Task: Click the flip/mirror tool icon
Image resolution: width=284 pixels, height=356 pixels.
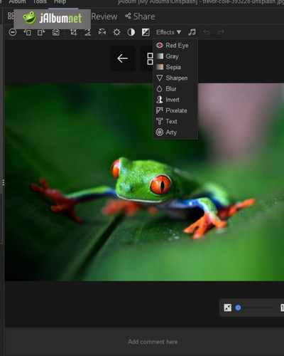Action: (102, 32)
